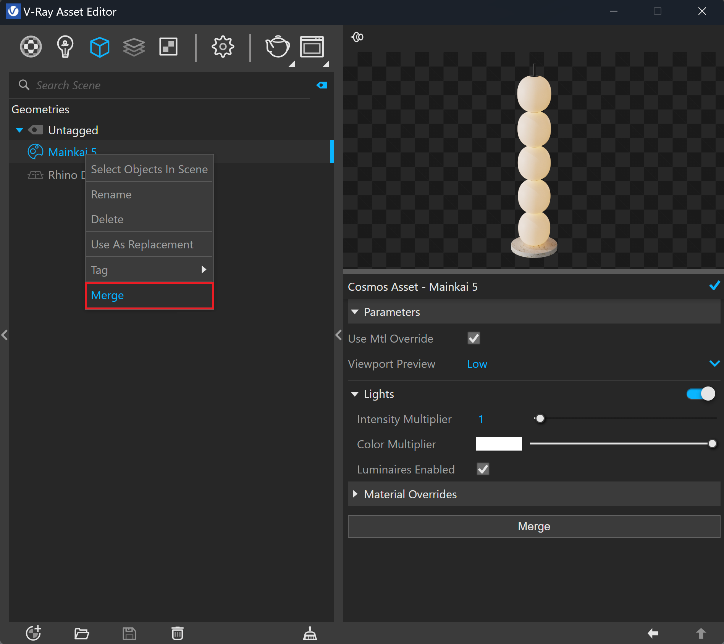Open the teapot render options corner arrow
This screenshot has height=644, width=724.
click(291, 64)
